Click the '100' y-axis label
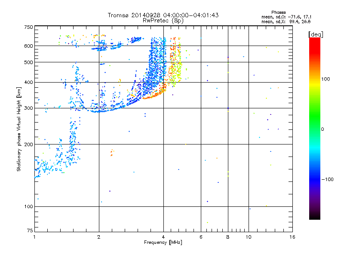The image size is (344, 258). point(28,206)
